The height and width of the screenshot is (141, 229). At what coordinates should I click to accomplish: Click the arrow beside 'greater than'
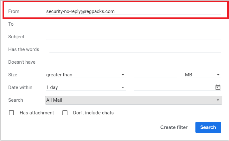click(x=123, y=75)
